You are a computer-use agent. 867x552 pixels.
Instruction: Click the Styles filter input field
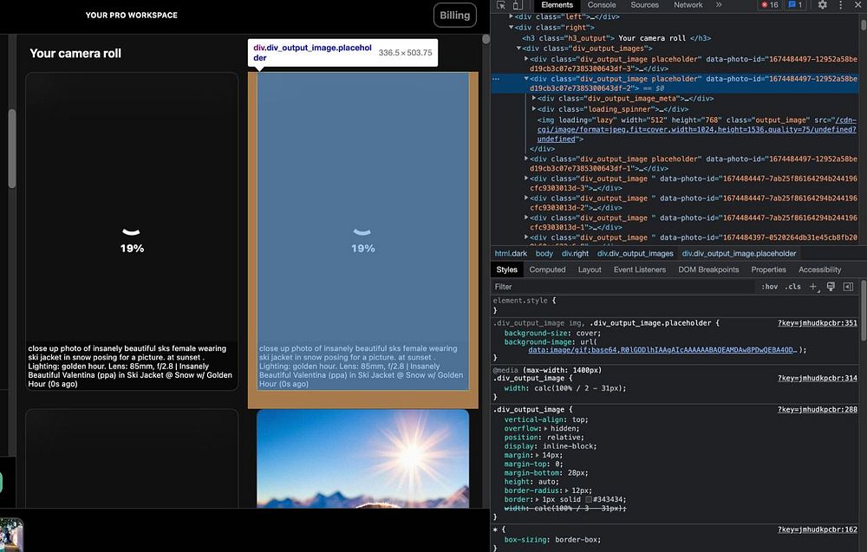(x=623, y=287)
